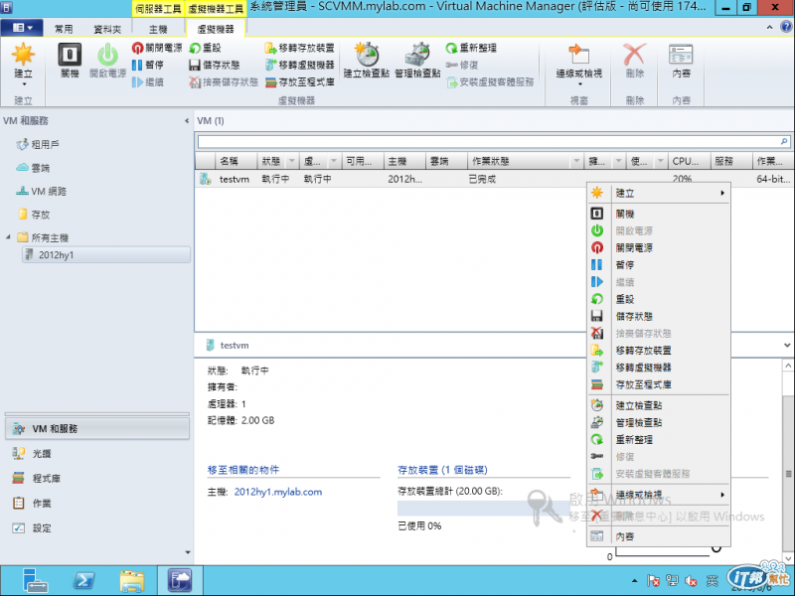Click 刪除 delete ribbon button

635,61
